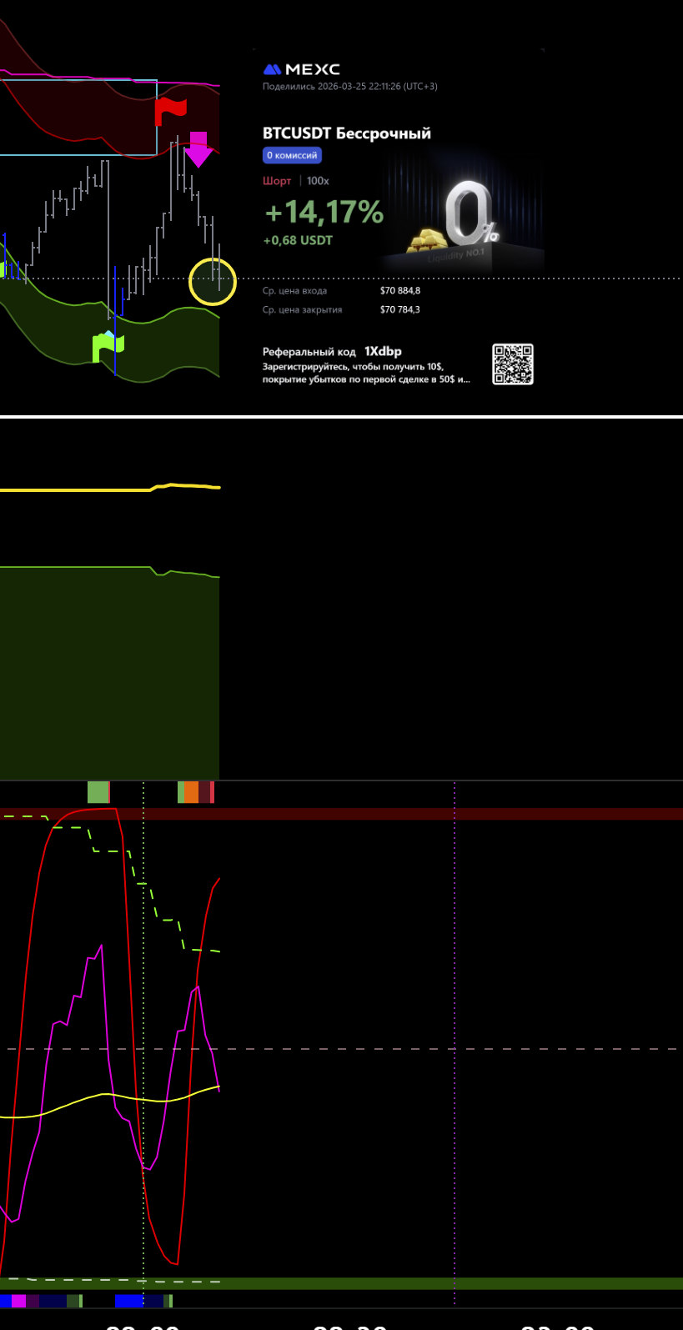Click the Шорт position label
The image size is (683, 1330).
click(x=277, y=181)
